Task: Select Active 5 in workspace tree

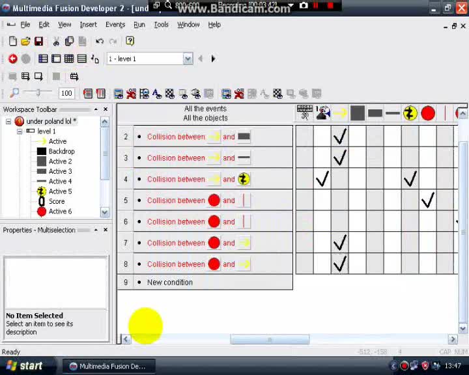Action: pyautogui.click(x=60, y=191)
